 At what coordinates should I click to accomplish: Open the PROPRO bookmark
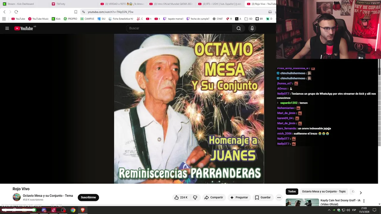(70, 19)
